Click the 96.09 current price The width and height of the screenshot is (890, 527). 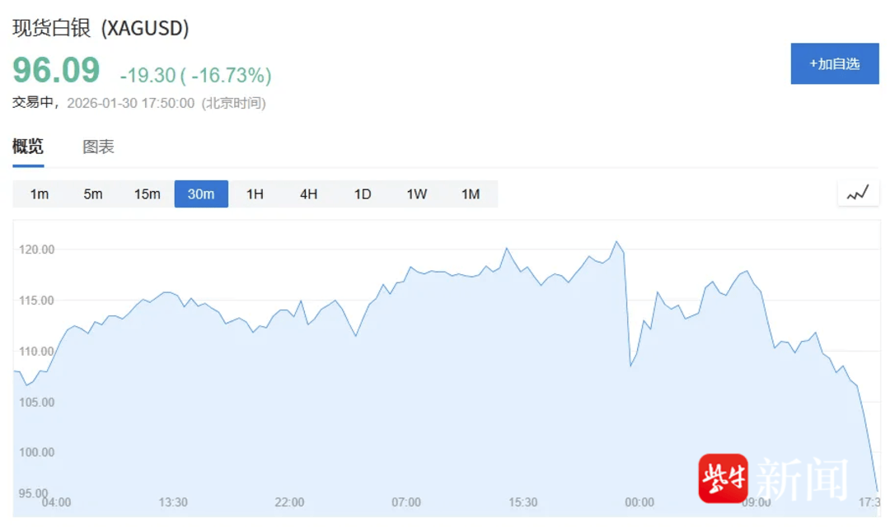(x=56, y=71)
